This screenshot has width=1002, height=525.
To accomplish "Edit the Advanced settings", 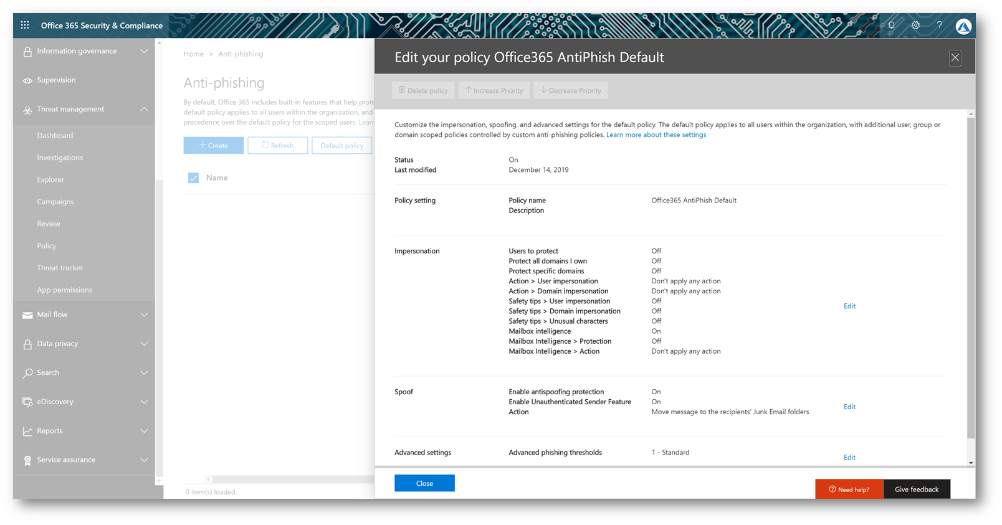I will pos(849,458).
